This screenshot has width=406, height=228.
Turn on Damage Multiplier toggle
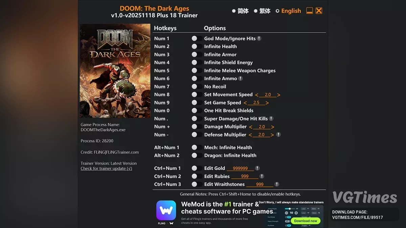[x=197, y=127]
